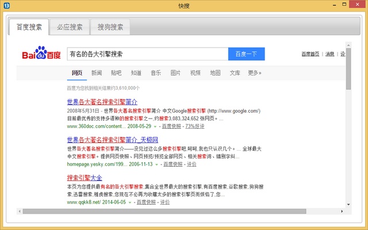This screenshot has width=368, height=230.
Task: Click the Baidu search input field
Action: [x=148, y=54]
